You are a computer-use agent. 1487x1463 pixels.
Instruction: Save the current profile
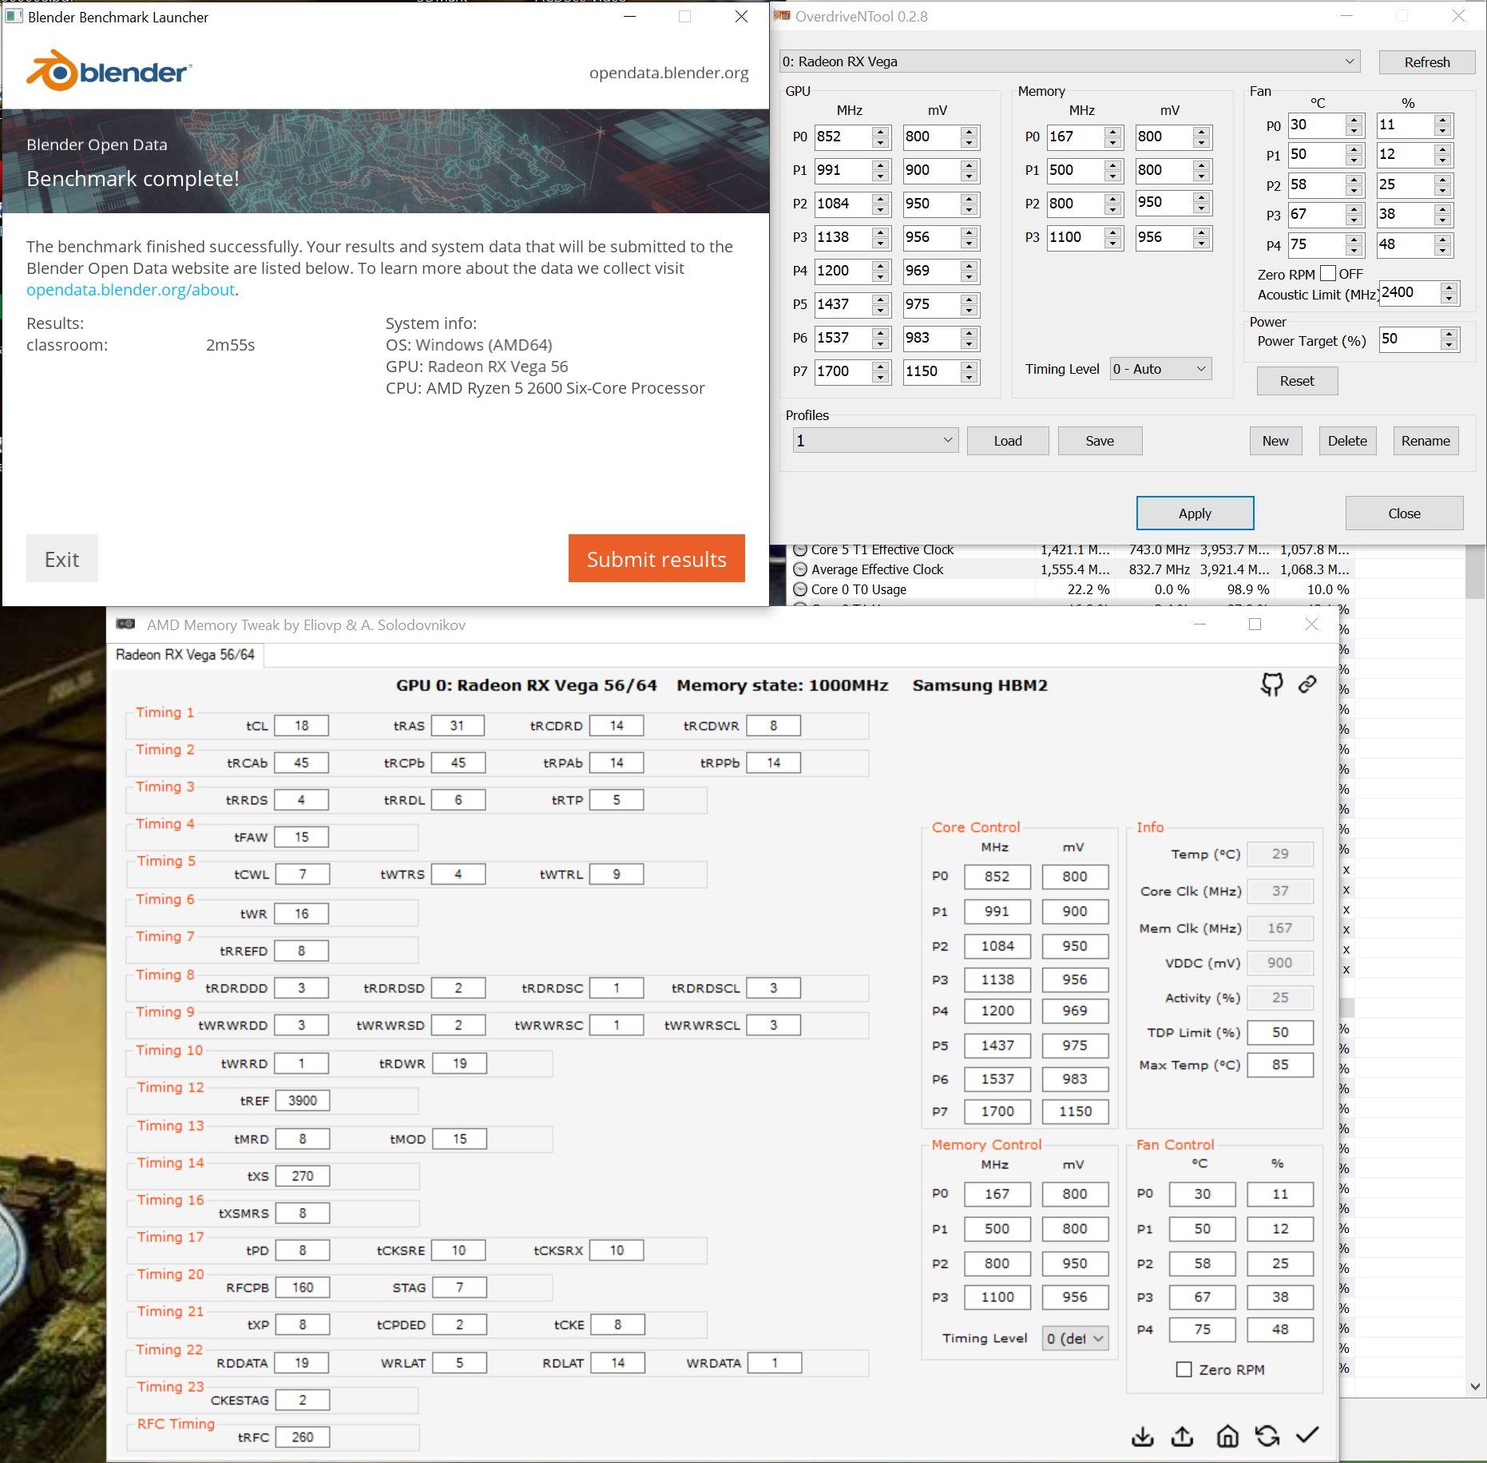coord(1100,441)
